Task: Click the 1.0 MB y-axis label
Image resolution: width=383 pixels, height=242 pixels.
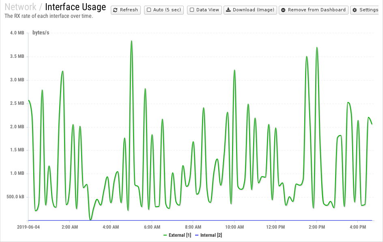Action: pos(17,173)
